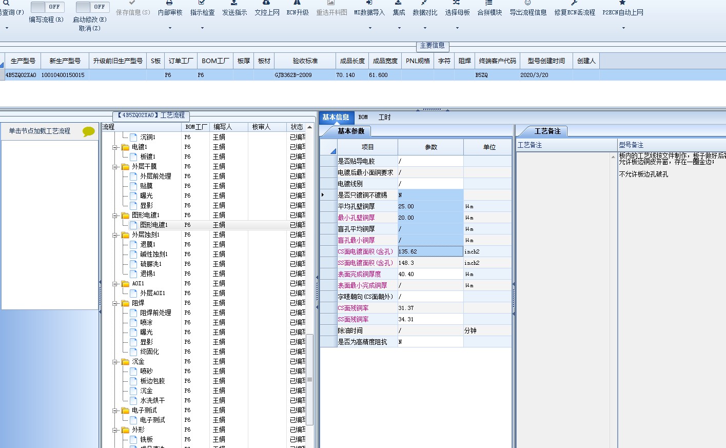Collapse the 图形电镀1 folder node
Image resolution: width=726 pixels, height=448 pixels.
(x=115, y=216)
